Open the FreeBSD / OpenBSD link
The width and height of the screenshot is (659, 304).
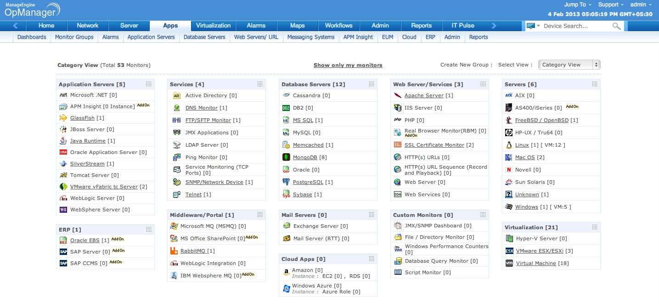(542, 120)
